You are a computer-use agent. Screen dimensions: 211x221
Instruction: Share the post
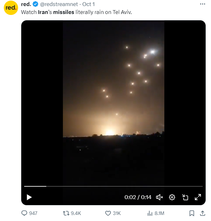(x=202, y=213)
